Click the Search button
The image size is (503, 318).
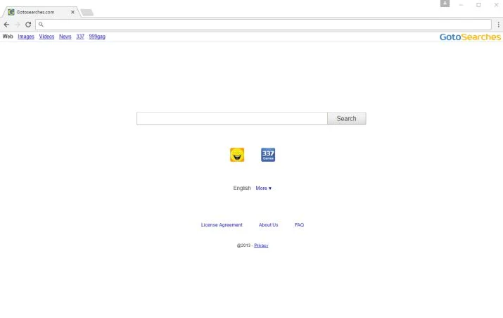click(346, 118)
